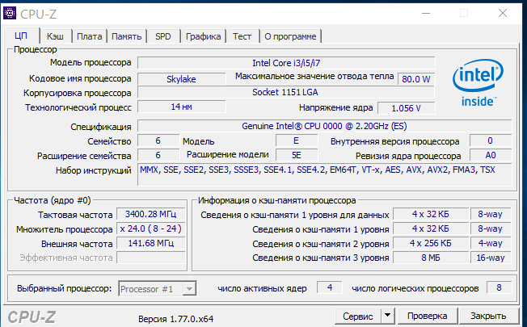Click the logical processors count 8
The height and width of the screenshot is (327, 527).
point(499,287)
